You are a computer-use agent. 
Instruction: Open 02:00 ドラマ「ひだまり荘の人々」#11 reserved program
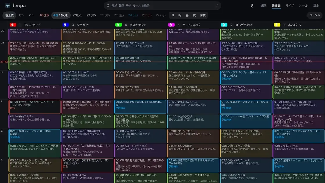pyautogui.click(x=299, y=136)
